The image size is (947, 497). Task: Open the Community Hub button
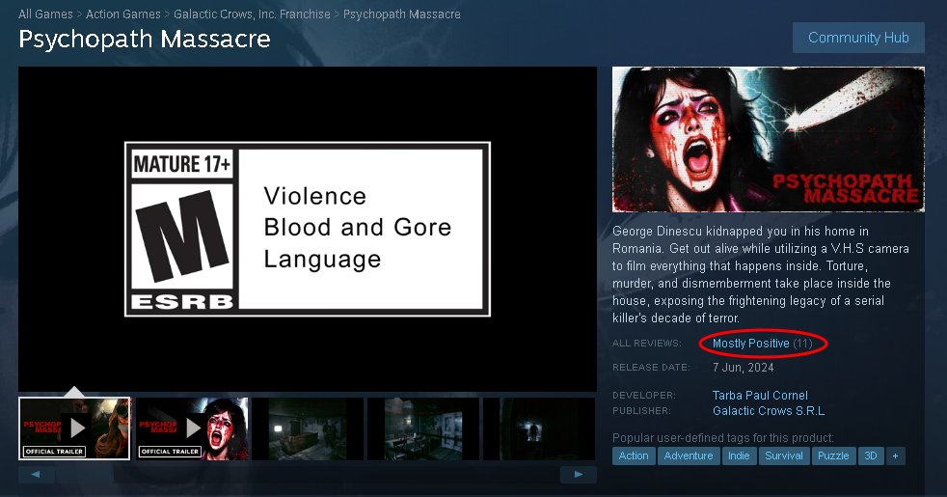pyautogui.click(x=858, y=38)
